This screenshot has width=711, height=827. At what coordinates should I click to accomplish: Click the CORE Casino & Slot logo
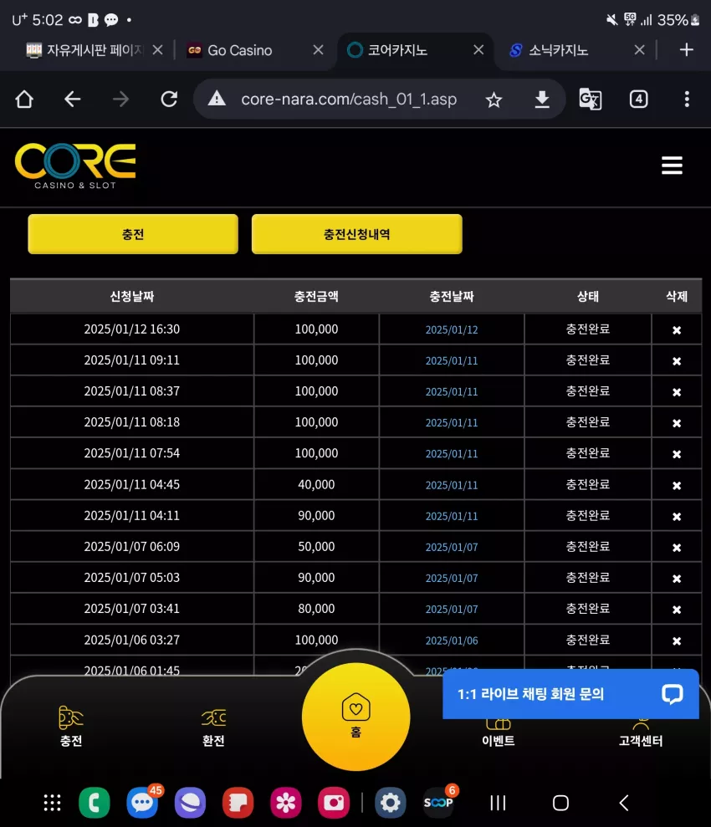coord(75,166)
